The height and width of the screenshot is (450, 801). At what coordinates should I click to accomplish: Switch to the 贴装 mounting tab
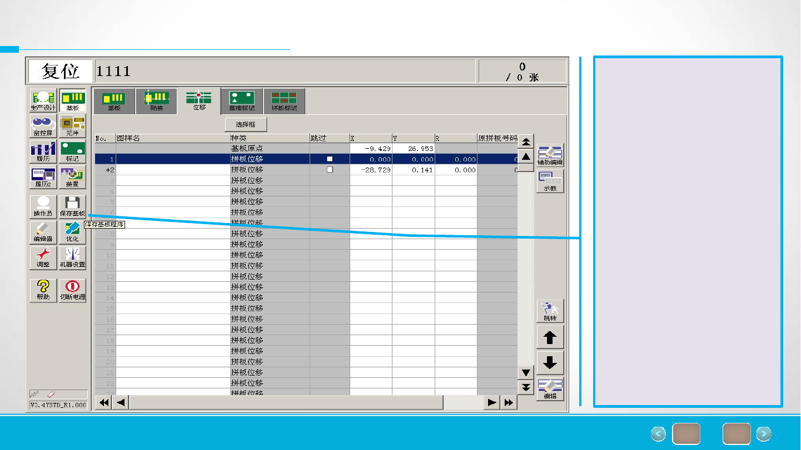coord(157,101)
